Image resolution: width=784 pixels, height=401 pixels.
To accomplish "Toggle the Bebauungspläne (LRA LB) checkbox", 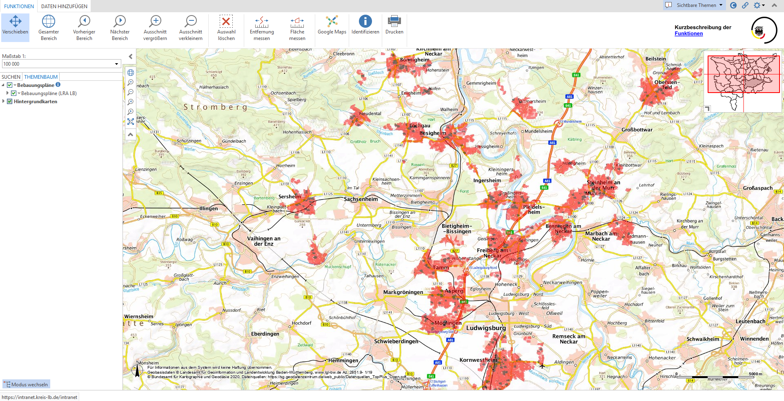I will [14, 93].
